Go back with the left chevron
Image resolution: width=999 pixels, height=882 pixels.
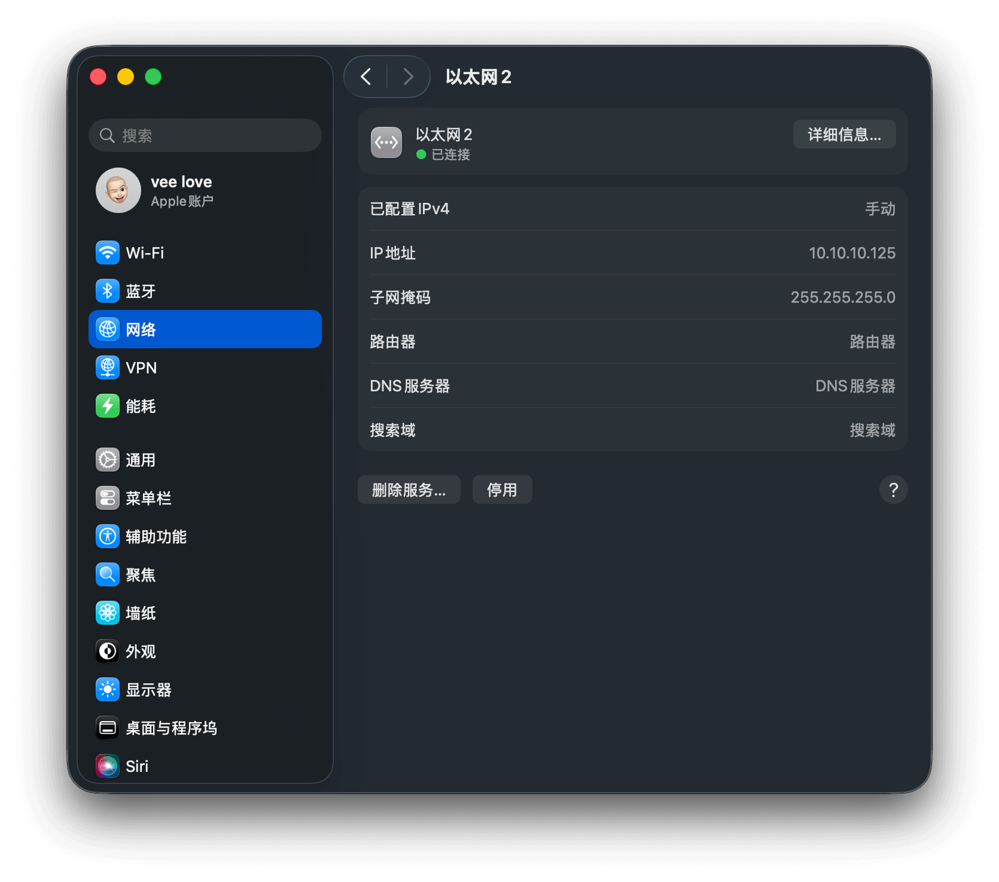point(366,77)
